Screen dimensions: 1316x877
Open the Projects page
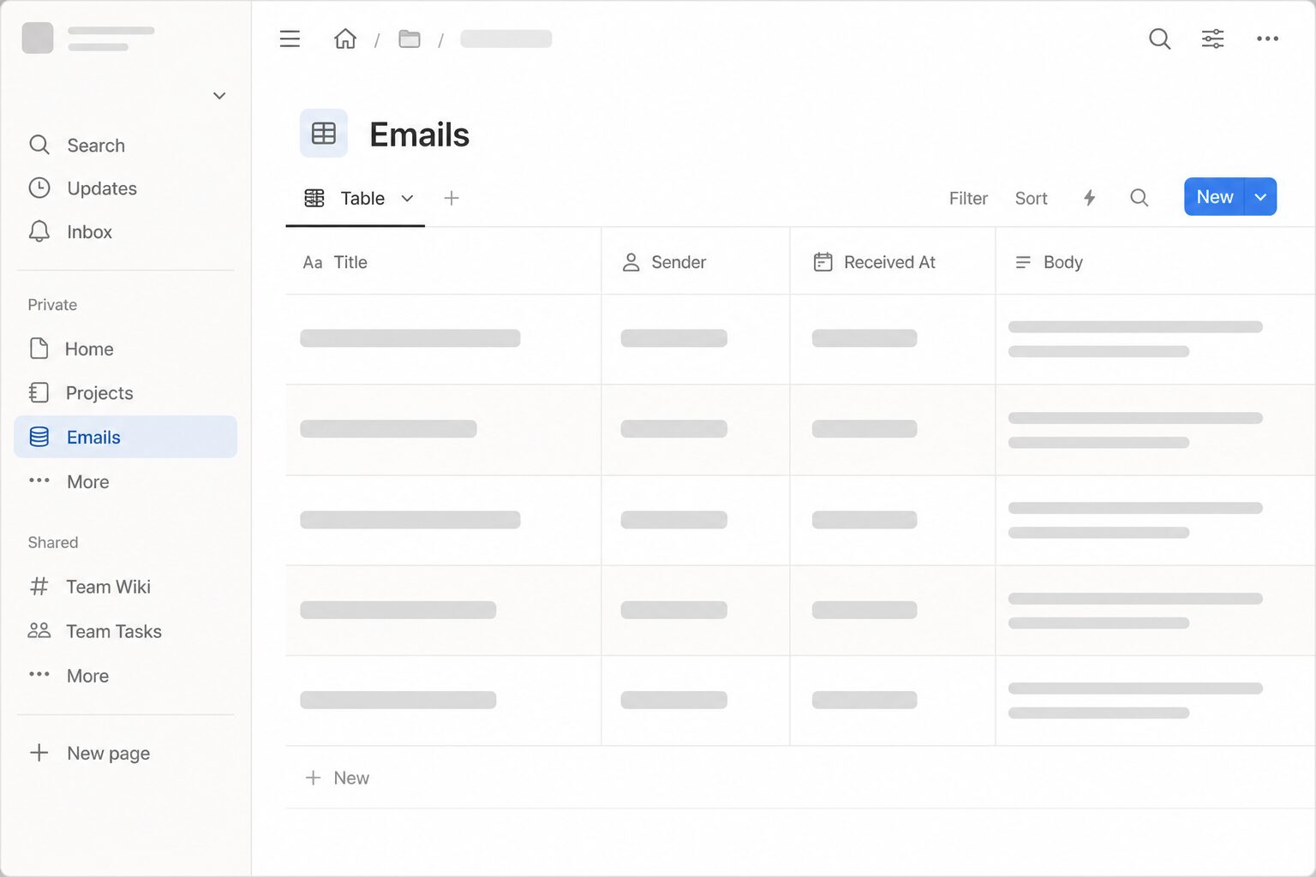[126, 392]
